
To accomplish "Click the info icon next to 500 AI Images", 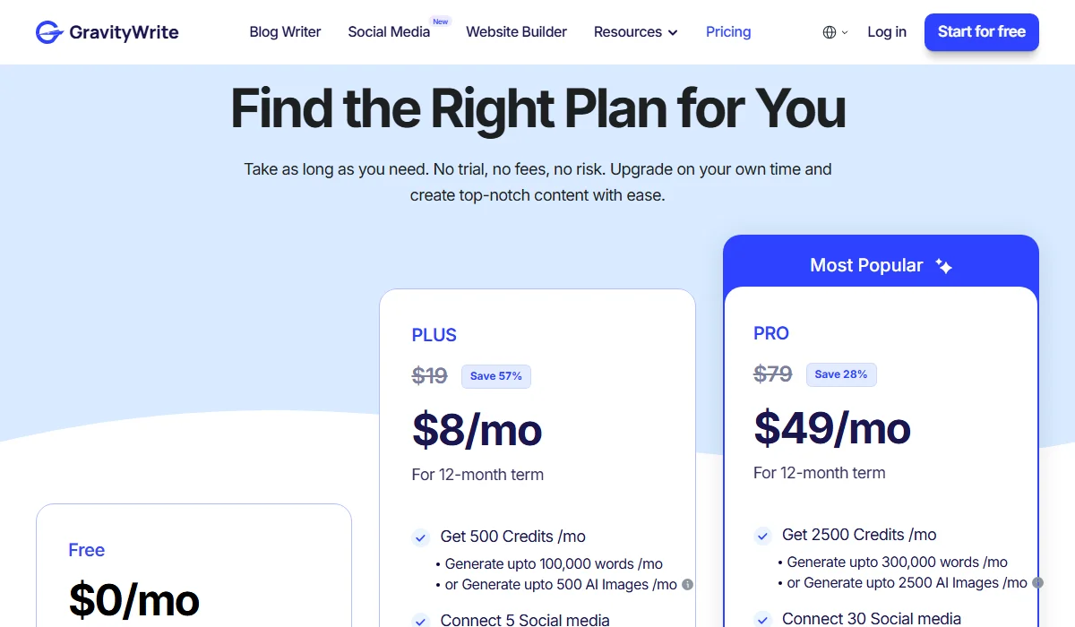I will click(688, 584).
